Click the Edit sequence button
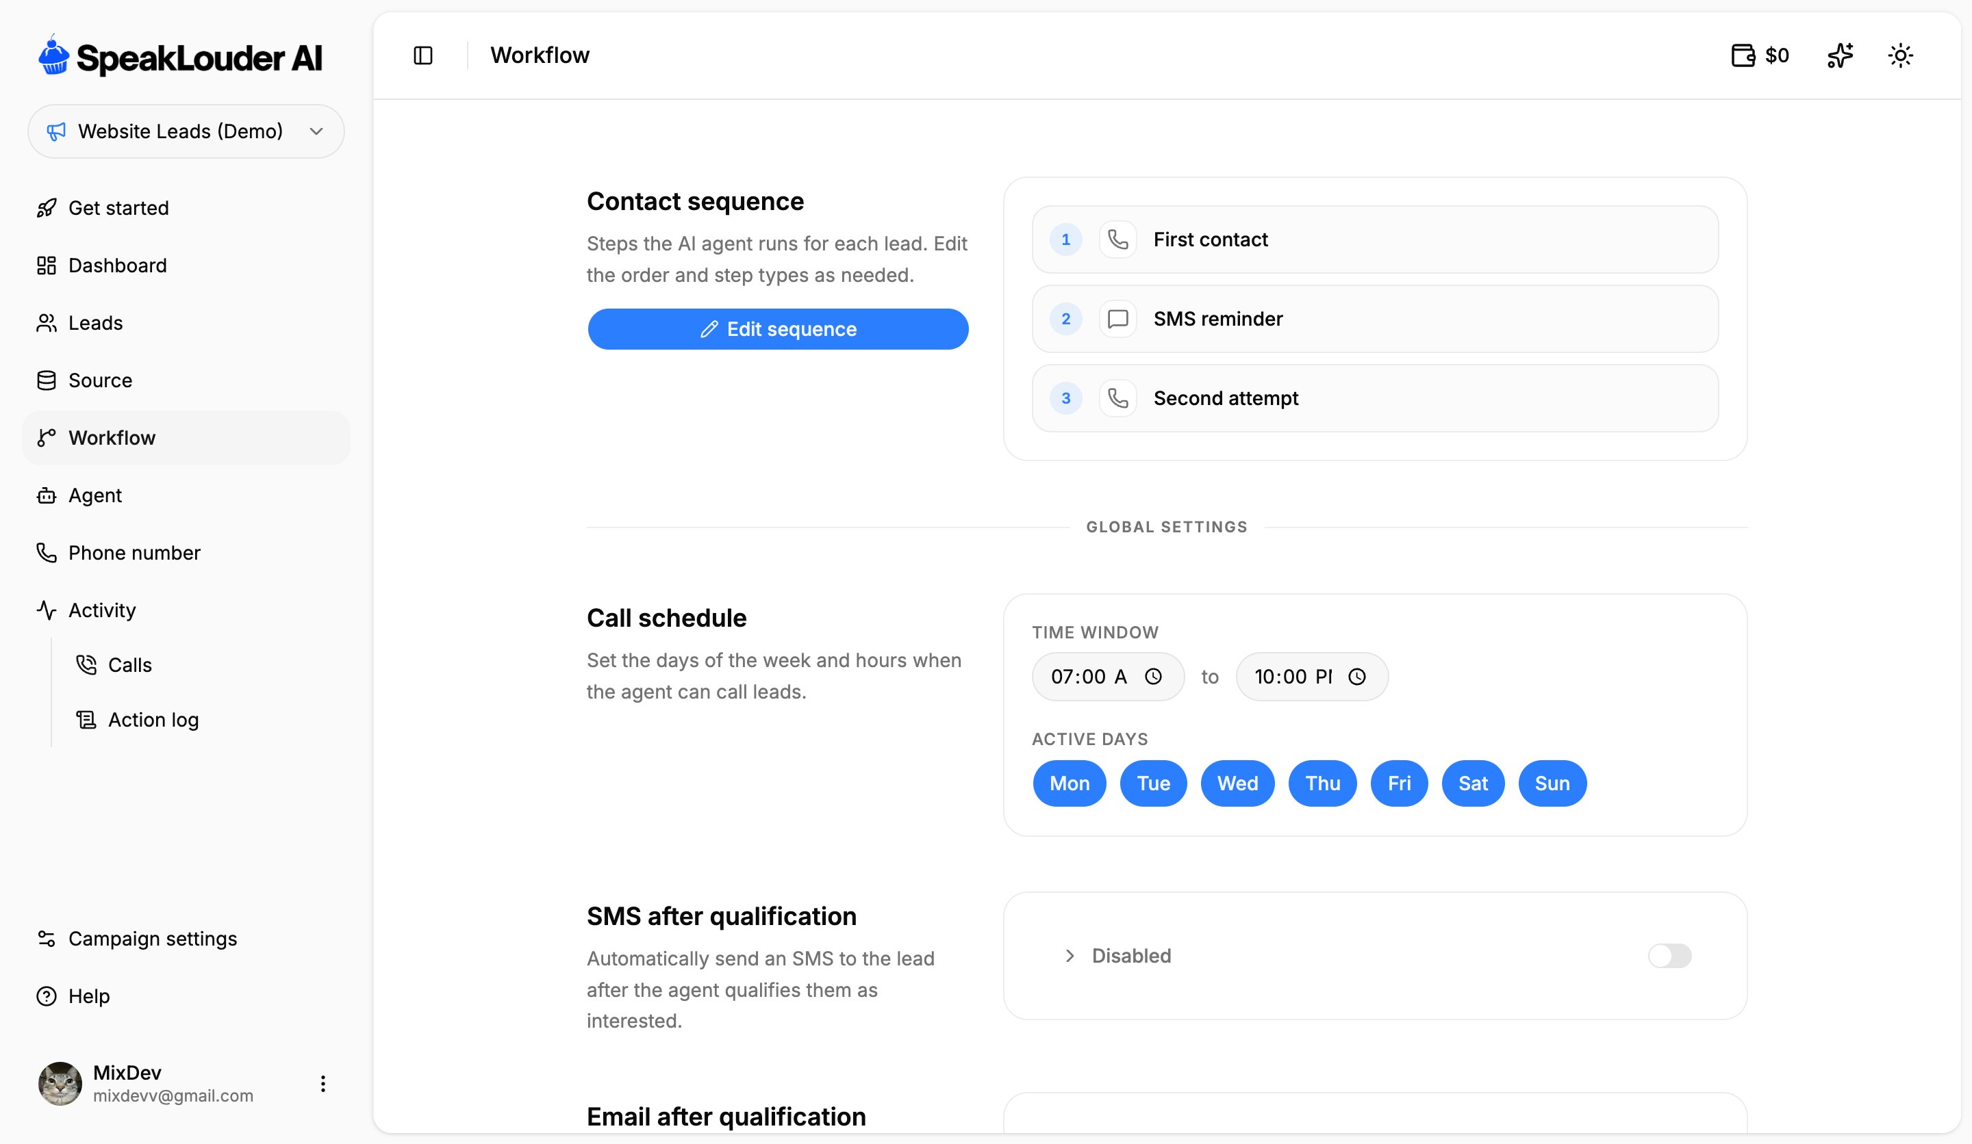The width and height of the screenshot is (1972, 1144). (778, 329)
